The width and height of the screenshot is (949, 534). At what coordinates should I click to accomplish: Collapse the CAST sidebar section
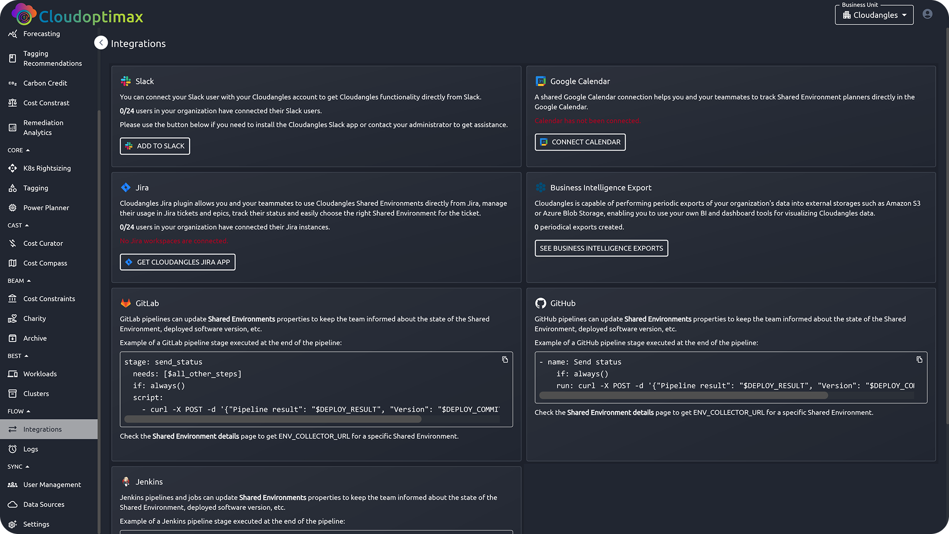(18, 225)
